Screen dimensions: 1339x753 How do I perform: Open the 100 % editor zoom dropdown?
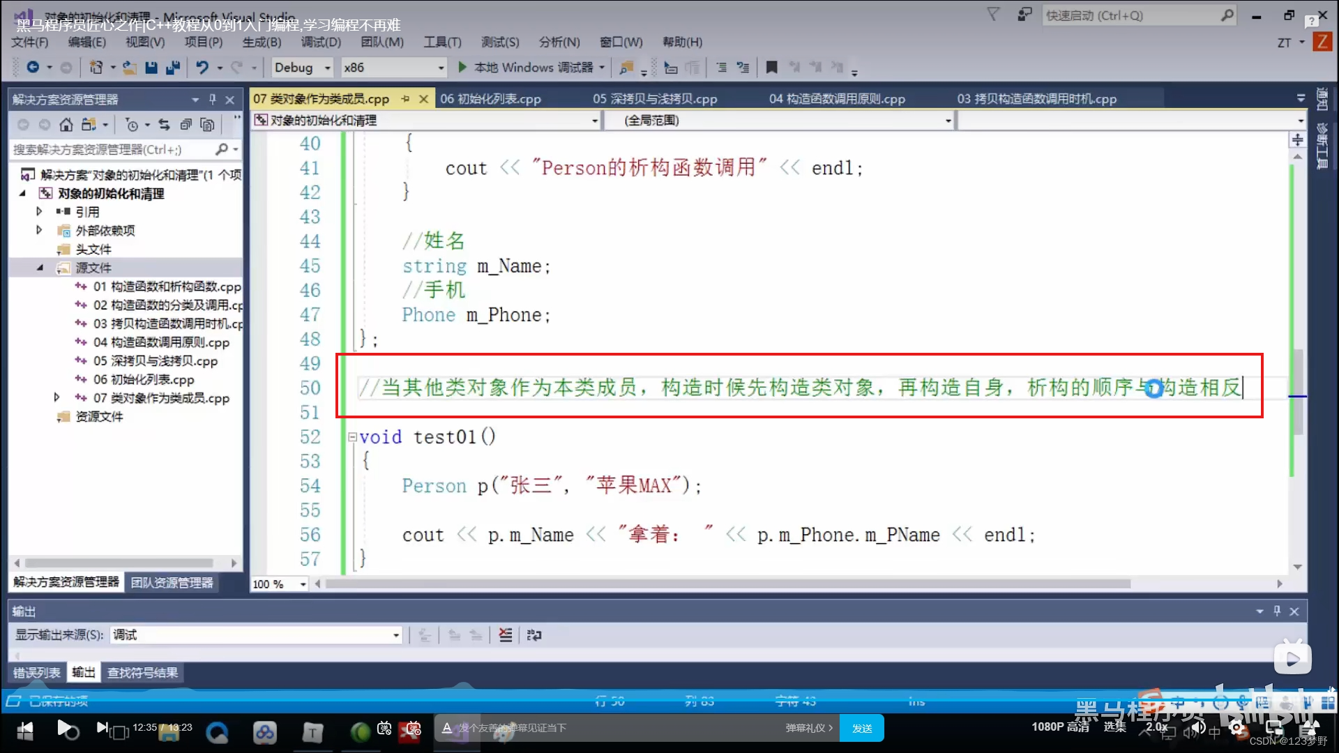279,584
